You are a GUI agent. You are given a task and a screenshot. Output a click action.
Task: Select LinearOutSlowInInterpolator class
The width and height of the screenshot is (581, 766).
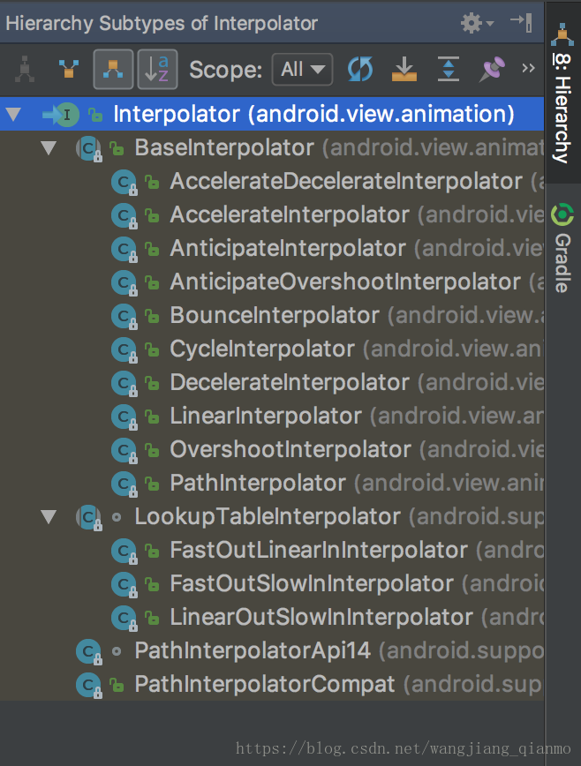click(x=272, y=617)
